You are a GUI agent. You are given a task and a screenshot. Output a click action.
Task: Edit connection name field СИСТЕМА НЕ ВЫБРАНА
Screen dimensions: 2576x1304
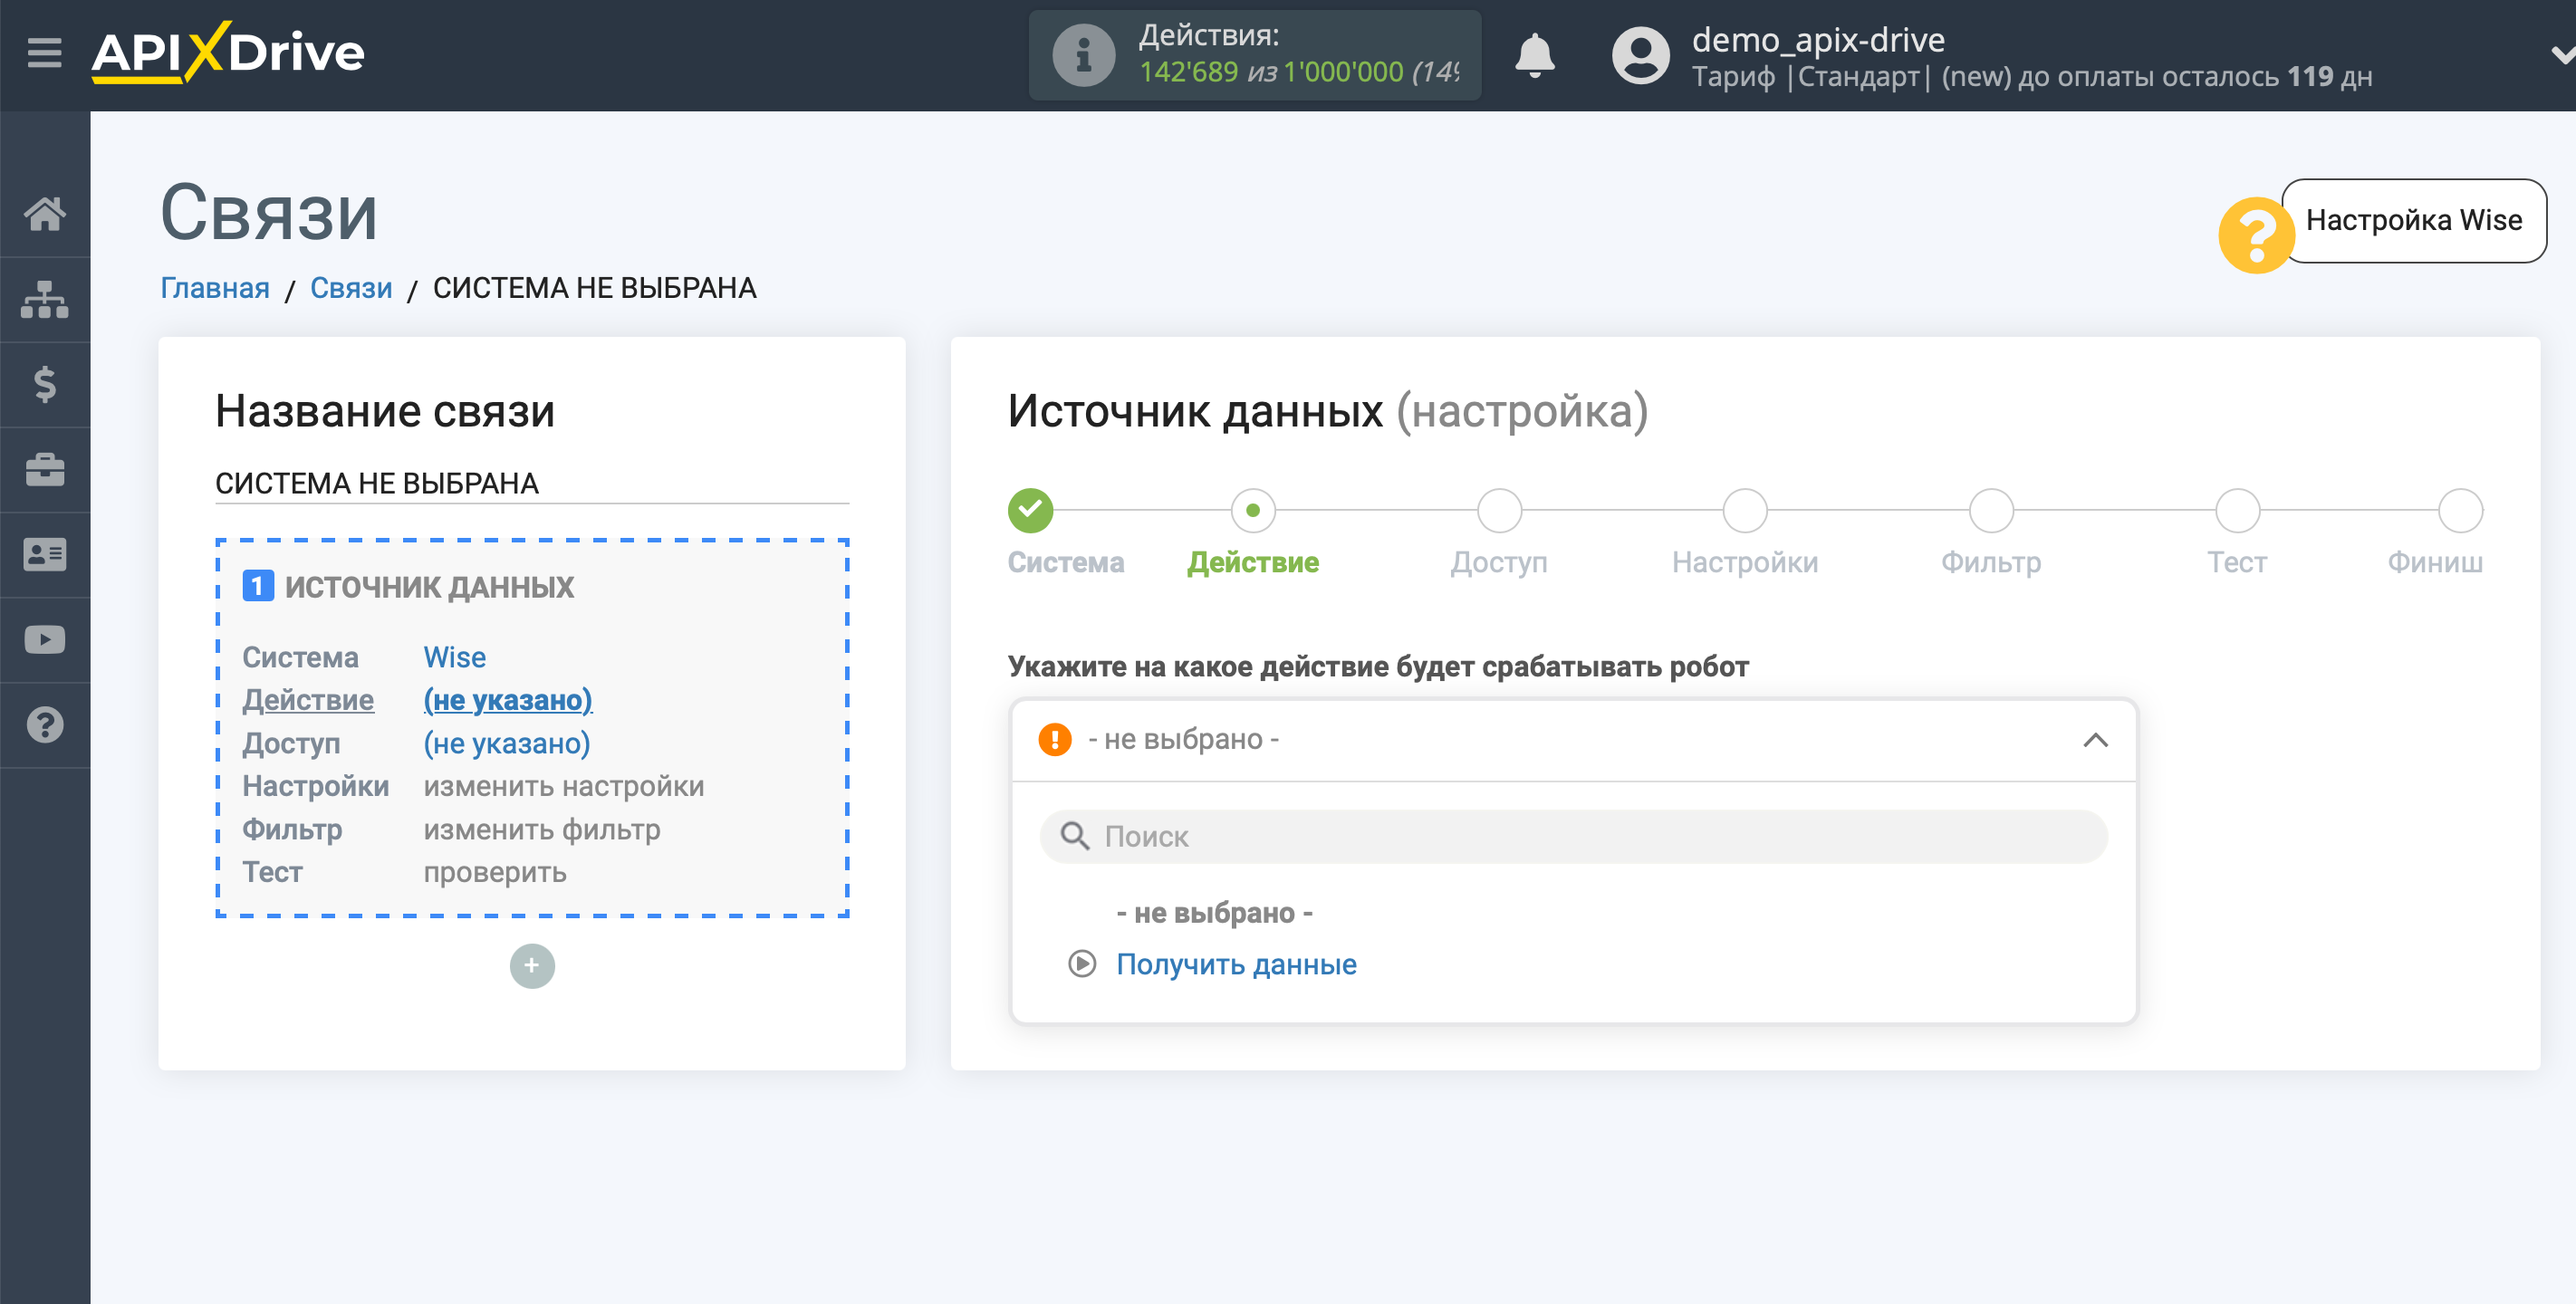tap(532, 483)
